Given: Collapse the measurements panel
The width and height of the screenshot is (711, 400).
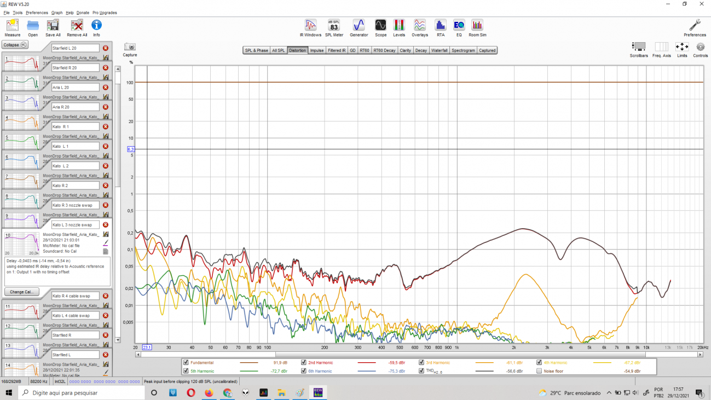Looking at the screenshot, I should 15,45.
